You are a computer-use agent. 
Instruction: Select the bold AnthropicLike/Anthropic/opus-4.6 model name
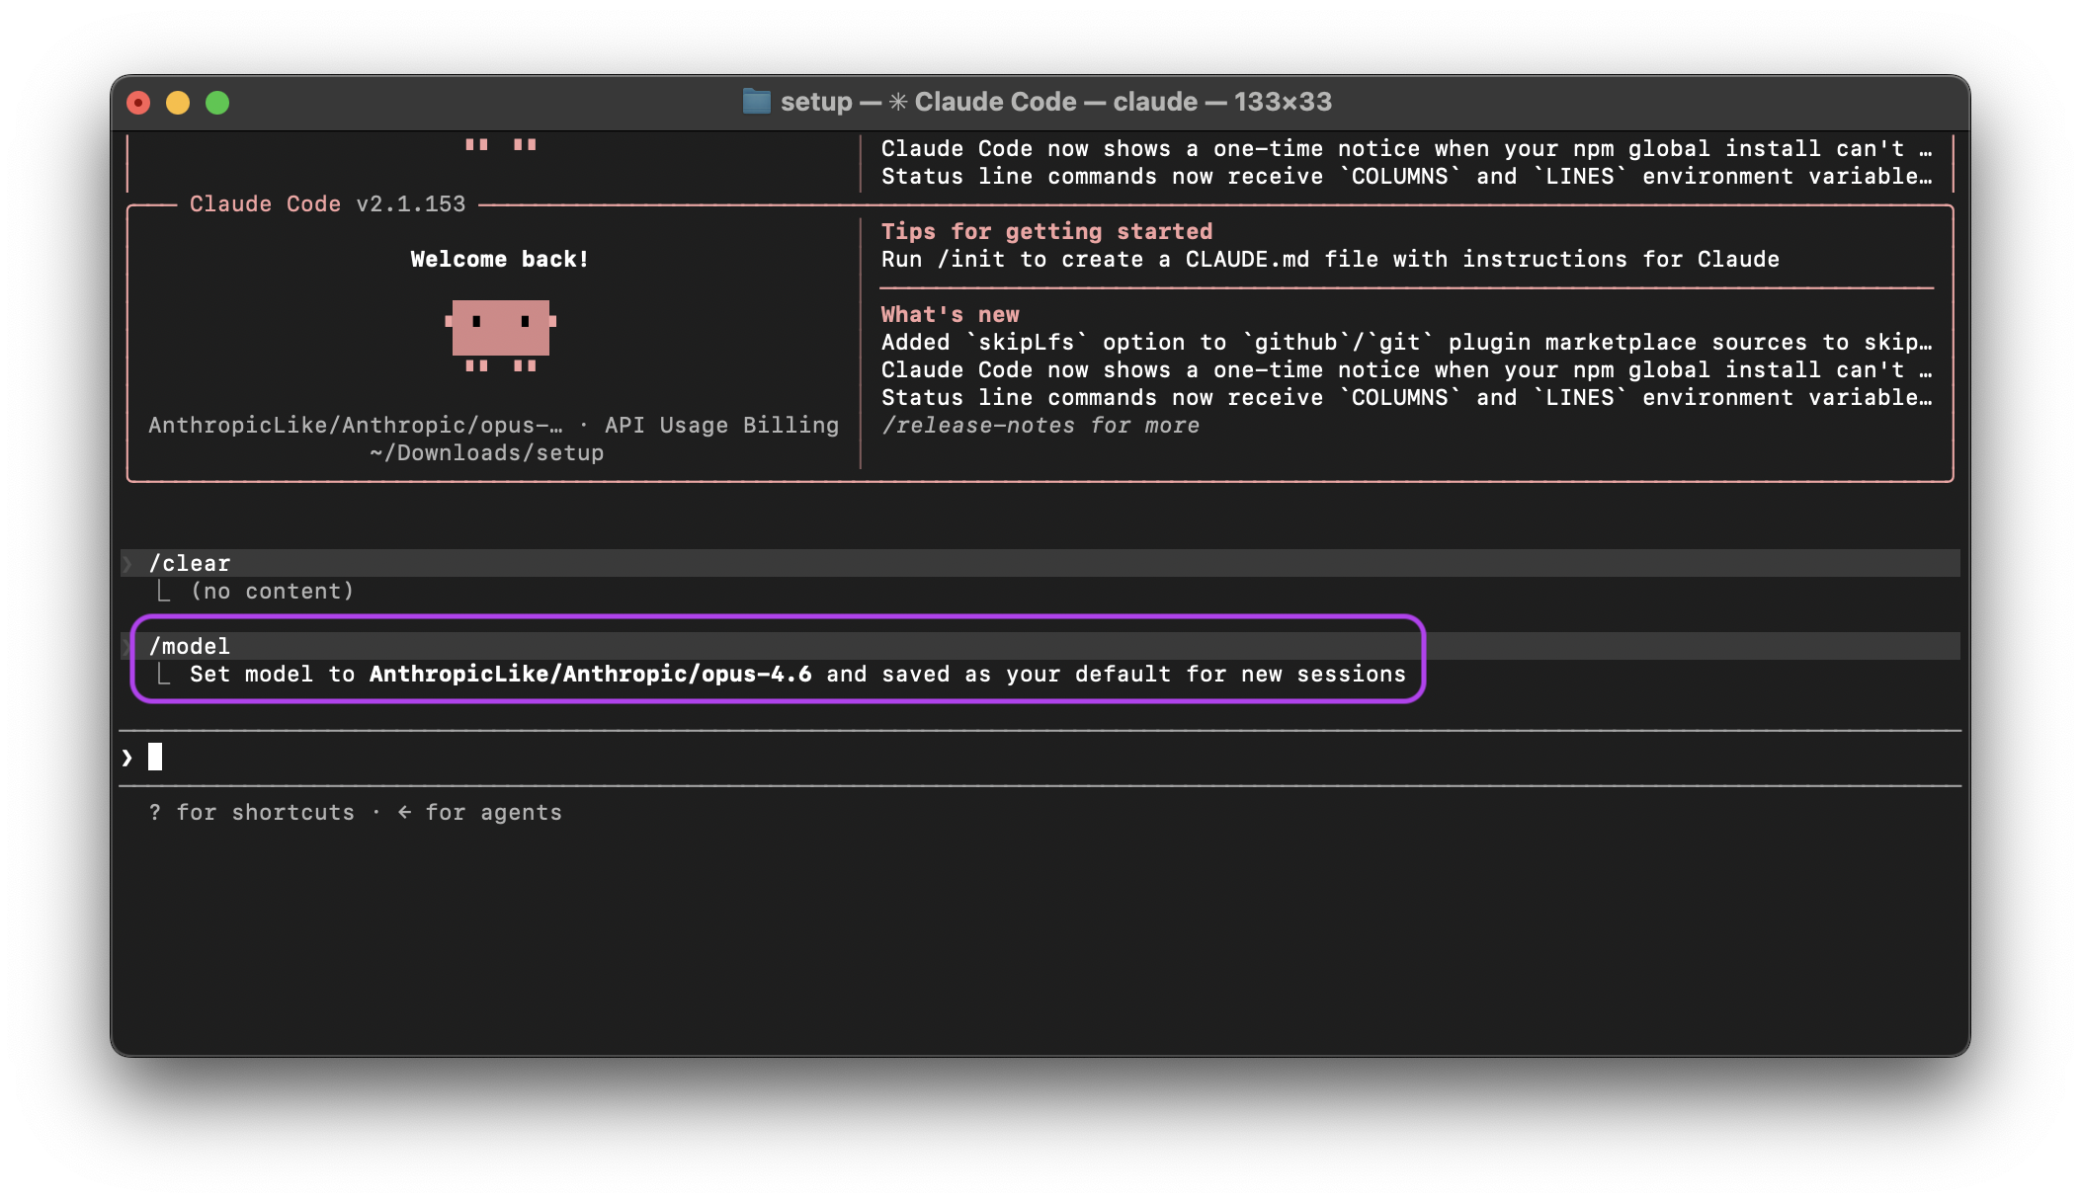pos(590,674)
